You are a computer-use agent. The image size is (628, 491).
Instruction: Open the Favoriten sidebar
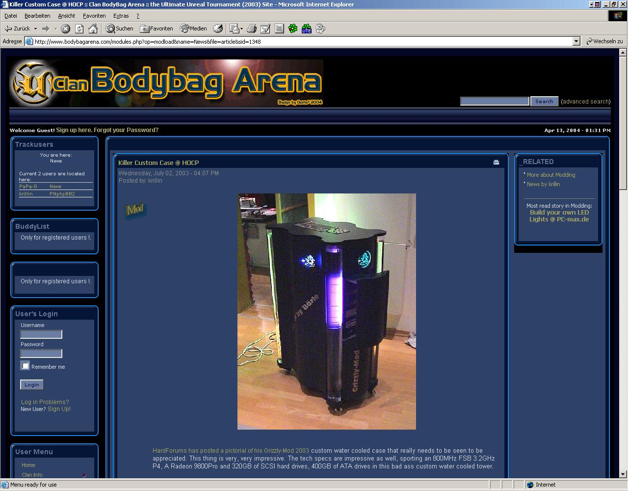coord(157,28)
